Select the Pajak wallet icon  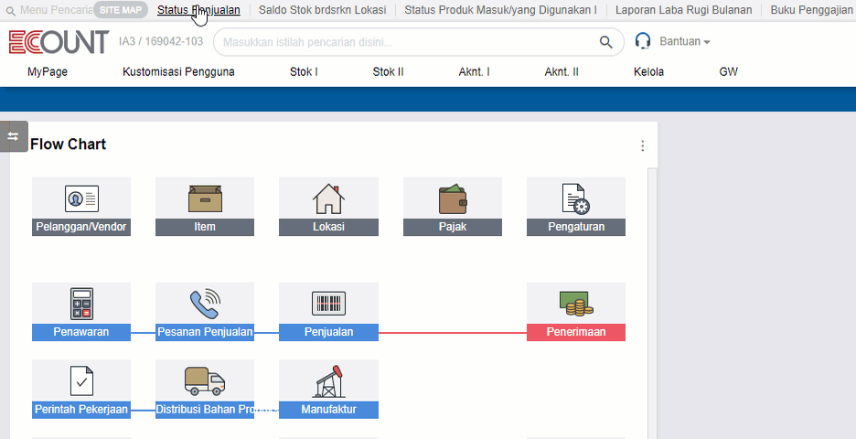pyautogui.click(x=453, y=198)
